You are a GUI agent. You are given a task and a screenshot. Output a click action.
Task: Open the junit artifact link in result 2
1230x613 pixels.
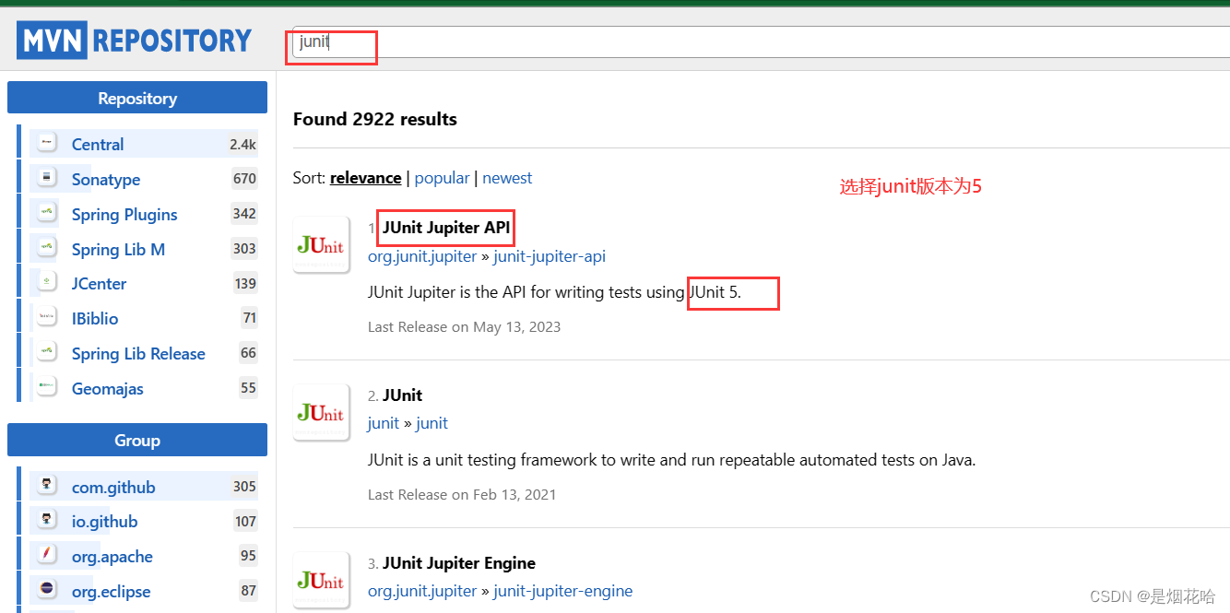(x=432, y=423)
